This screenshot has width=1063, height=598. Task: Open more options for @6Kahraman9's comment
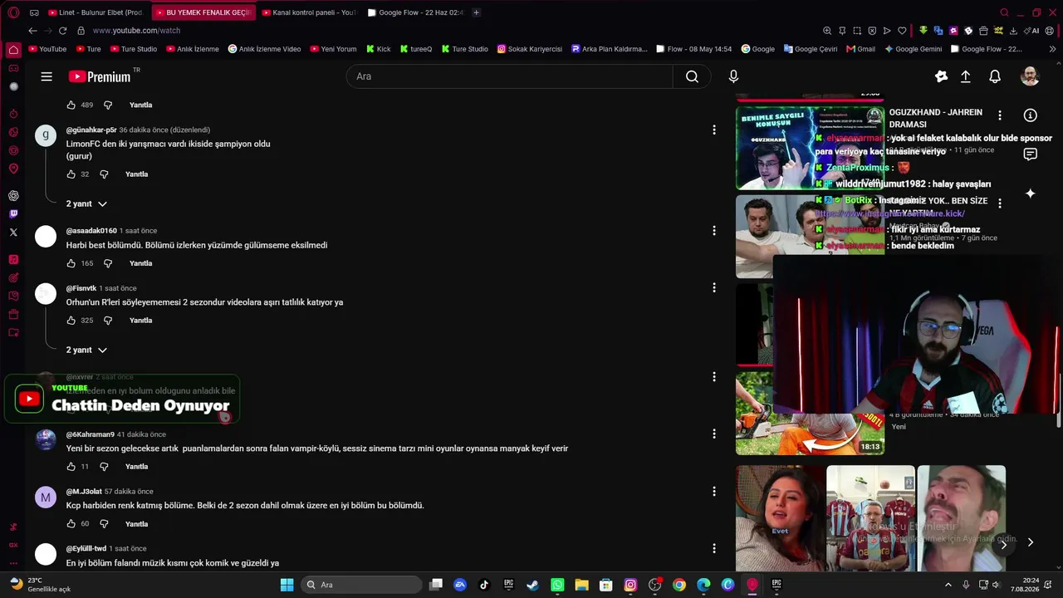pos(713,434)
